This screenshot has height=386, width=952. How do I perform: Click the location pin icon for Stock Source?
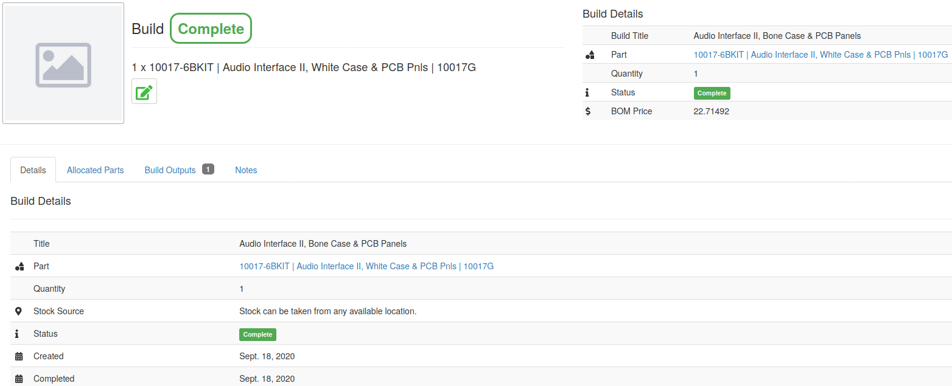(x=18, y=311)
